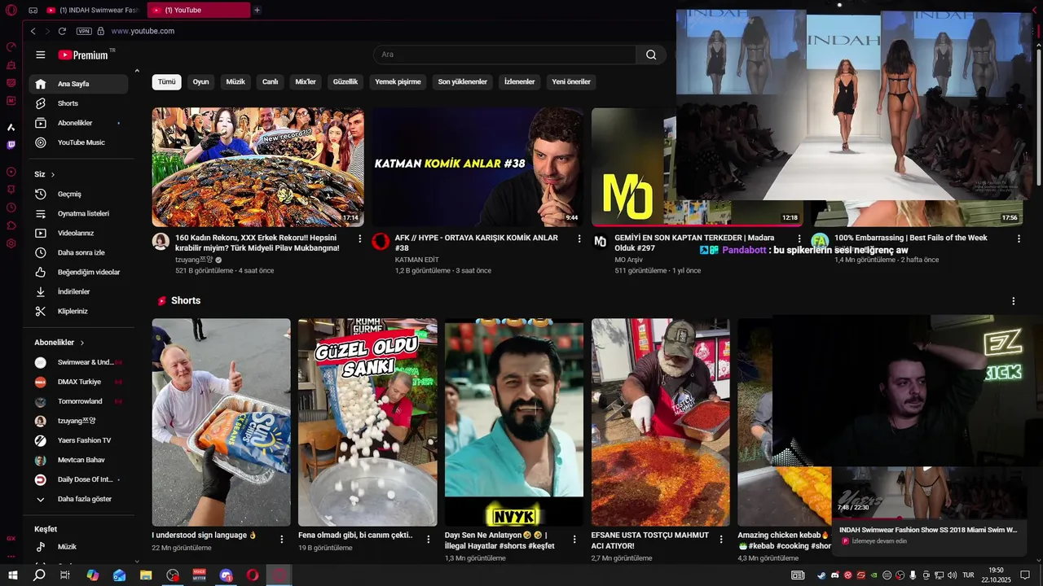Open İndirilenler downloads
This screenshot has height=586, width=1043.
(x=78, y=291)
